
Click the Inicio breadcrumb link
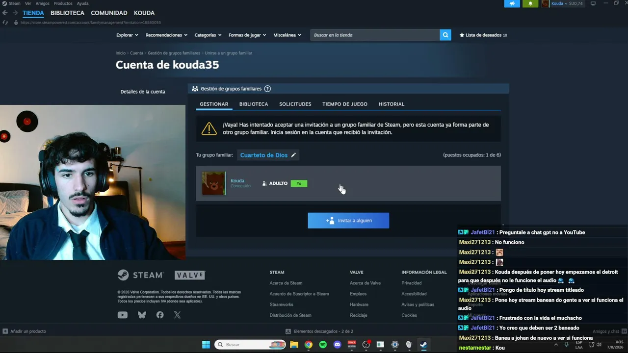pyautogui.click(x=121, y=53)
